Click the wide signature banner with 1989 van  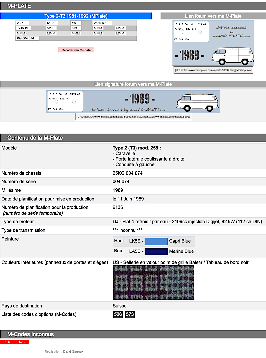(x=133, y=102)
